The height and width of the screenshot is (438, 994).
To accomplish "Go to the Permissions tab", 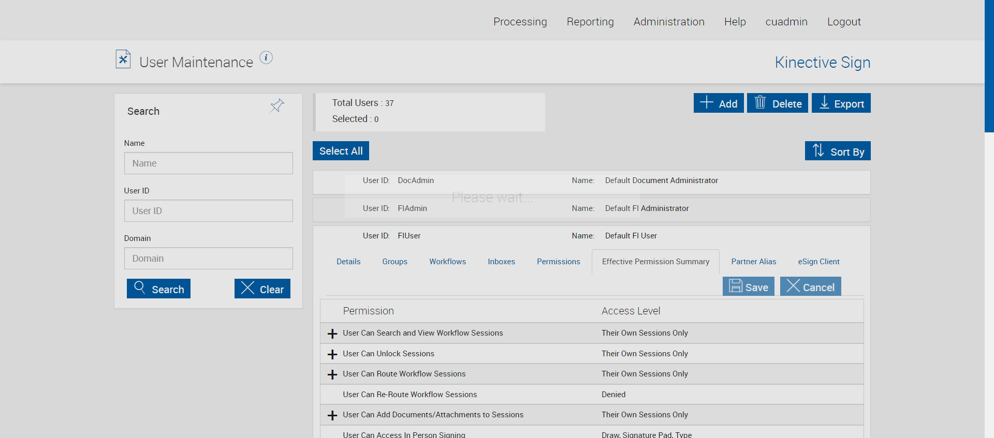I will coord(559,262).
